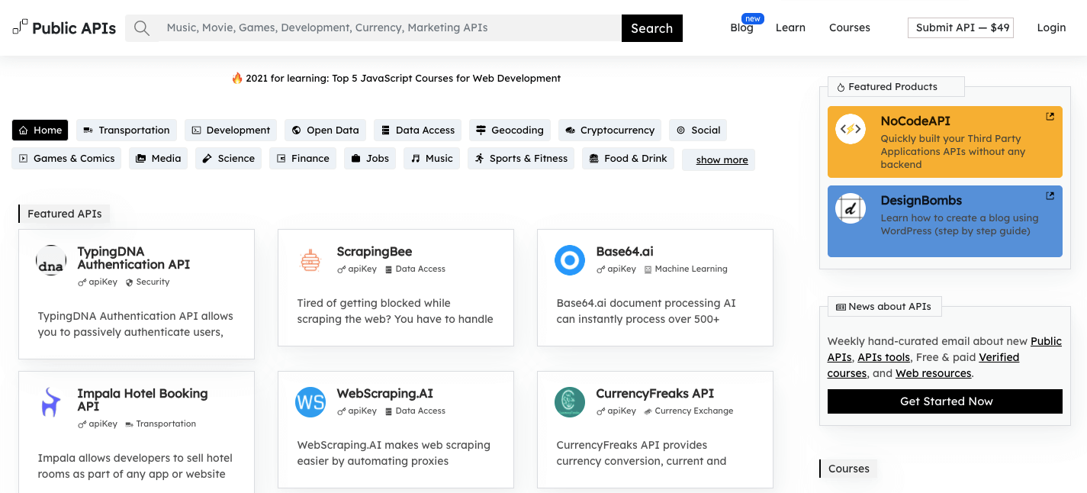
Task: Click the Public APIs logo icon
Action: (x=21, y=27)
